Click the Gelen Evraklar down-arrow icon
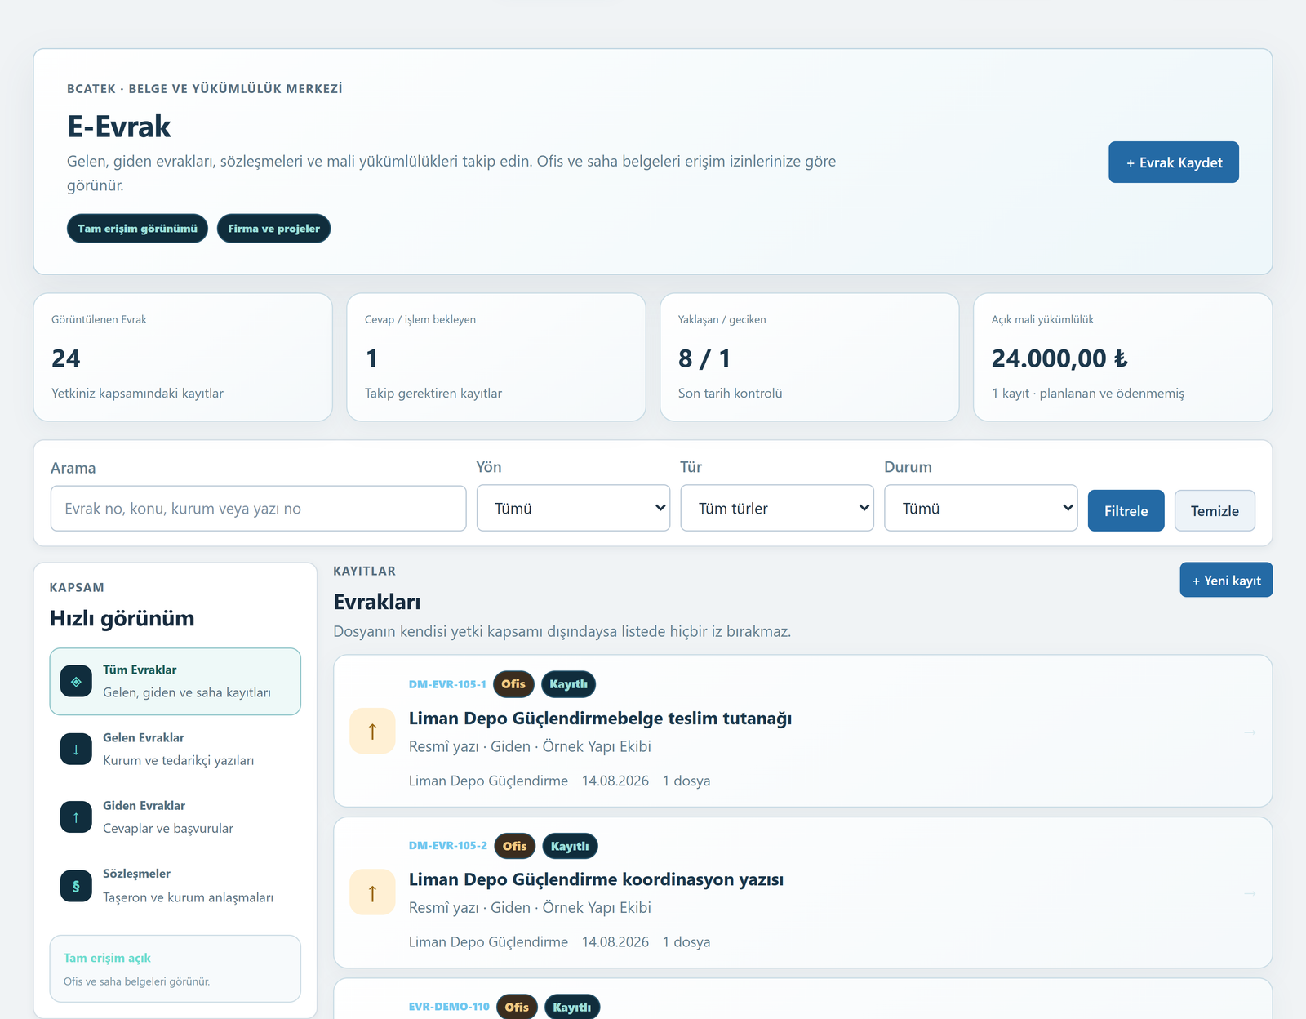This screenshot has height=1019, width=1306. (76, 749)
